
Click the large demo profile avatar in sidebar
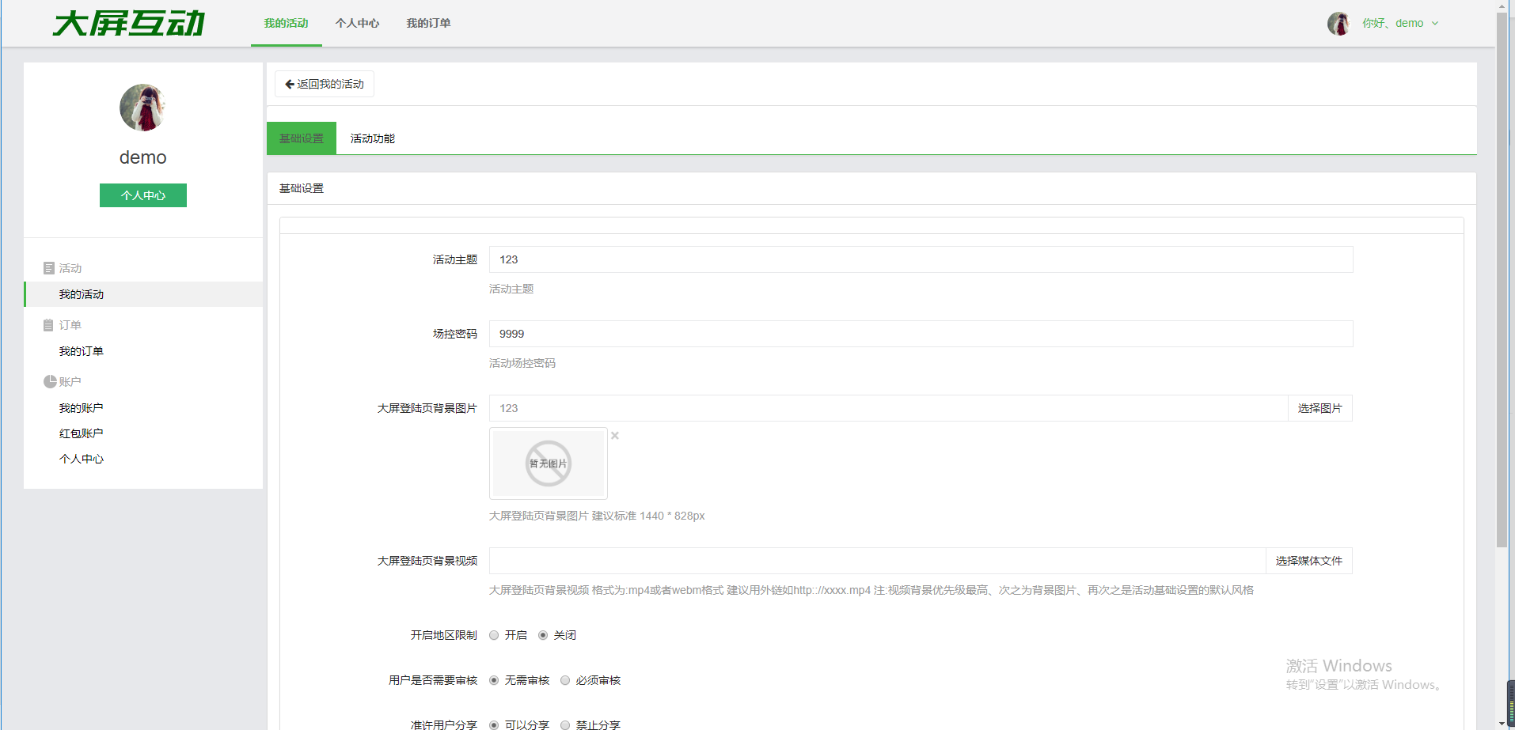click(142, 108)
